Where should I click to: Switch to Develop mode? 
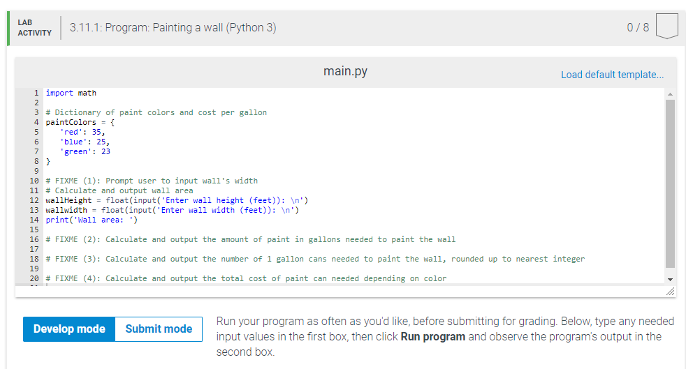click(69, 329)
